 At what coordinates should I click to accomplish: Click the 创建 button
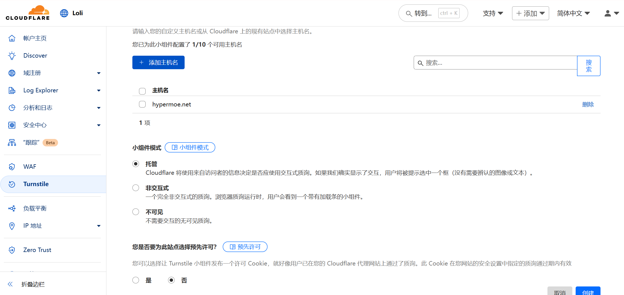point(588,291)
